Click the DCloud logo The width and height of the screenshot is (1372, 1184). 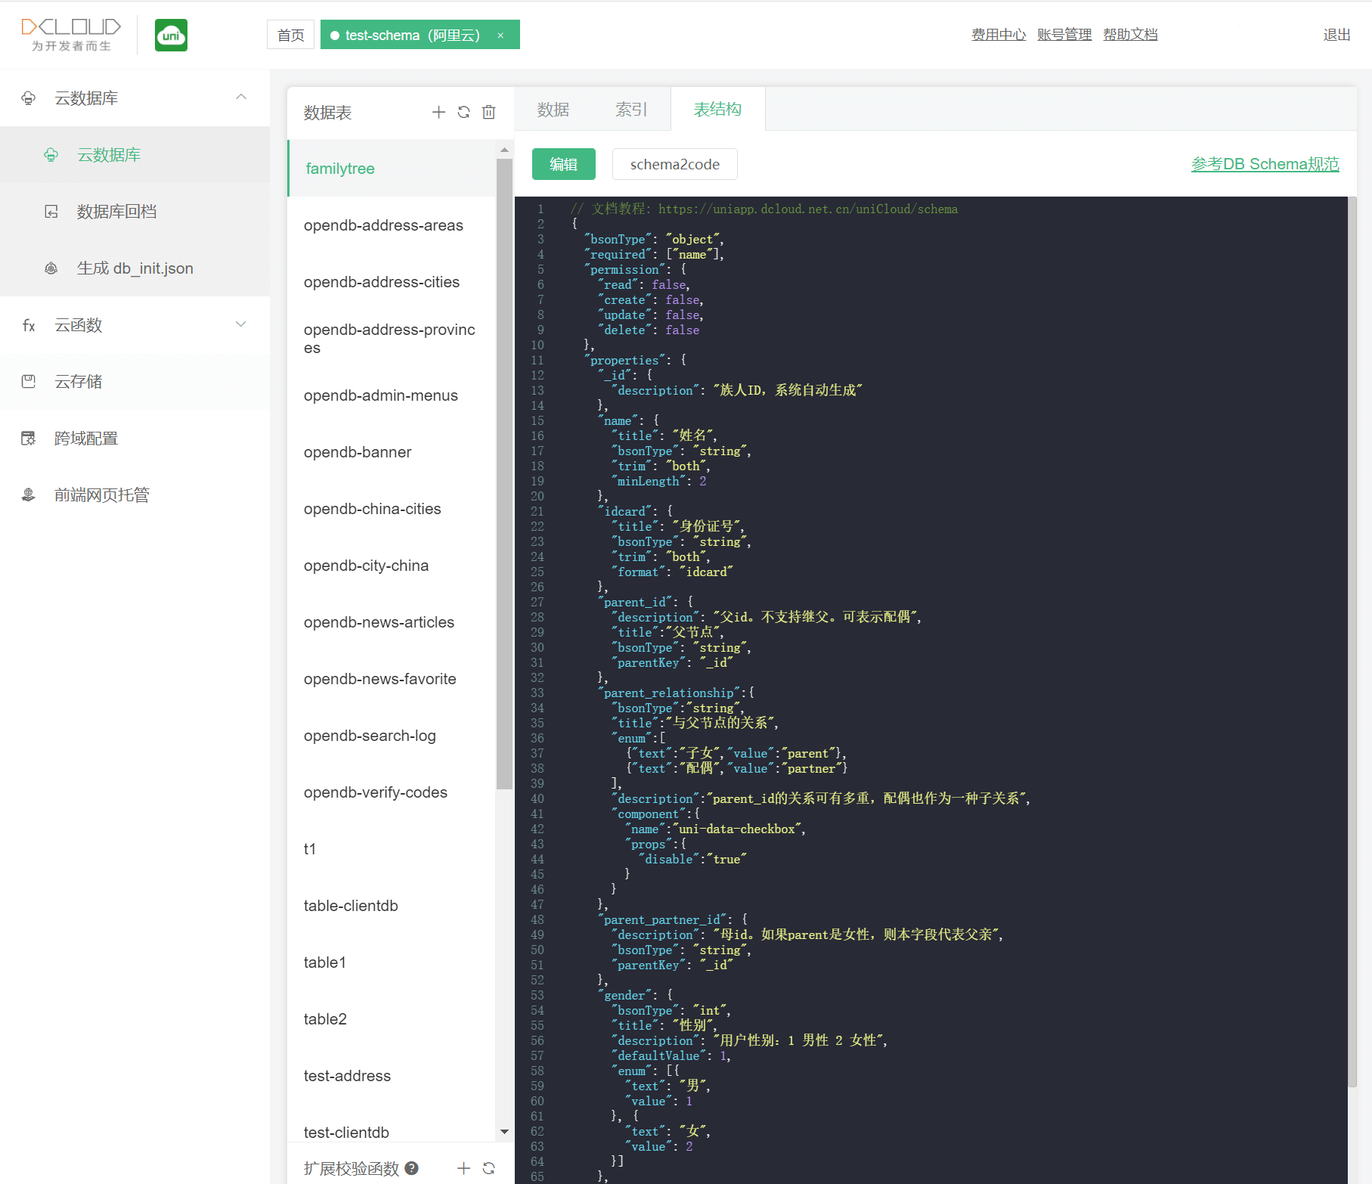click(71, 35)
